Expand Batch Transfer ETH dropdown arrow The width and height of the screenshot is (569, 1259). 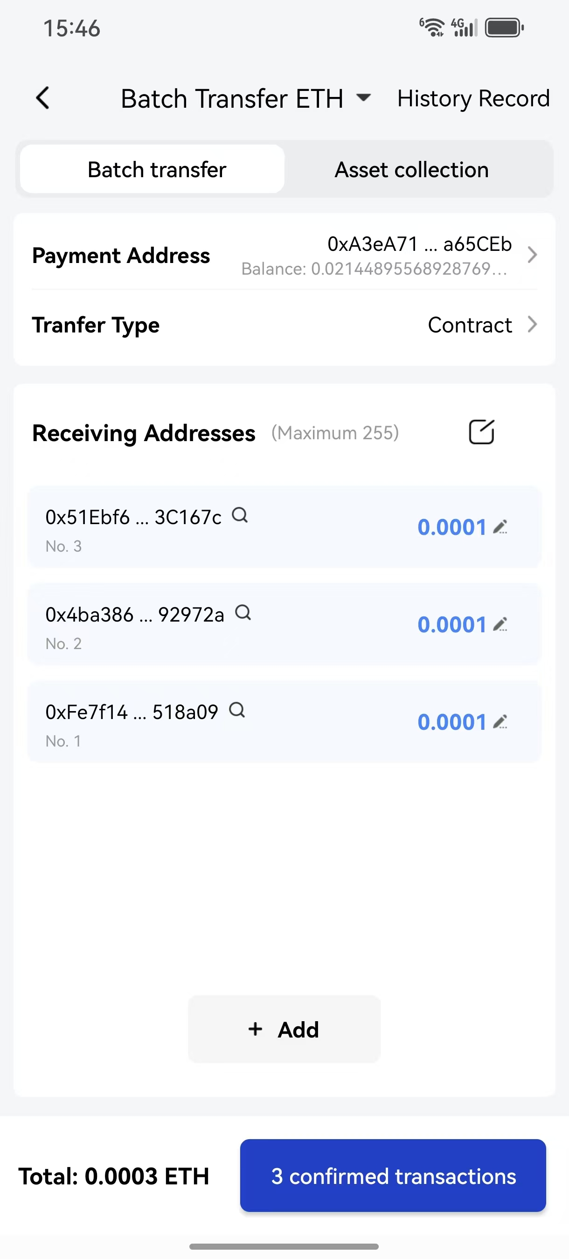pyautogui.click(x=363, y=98)
